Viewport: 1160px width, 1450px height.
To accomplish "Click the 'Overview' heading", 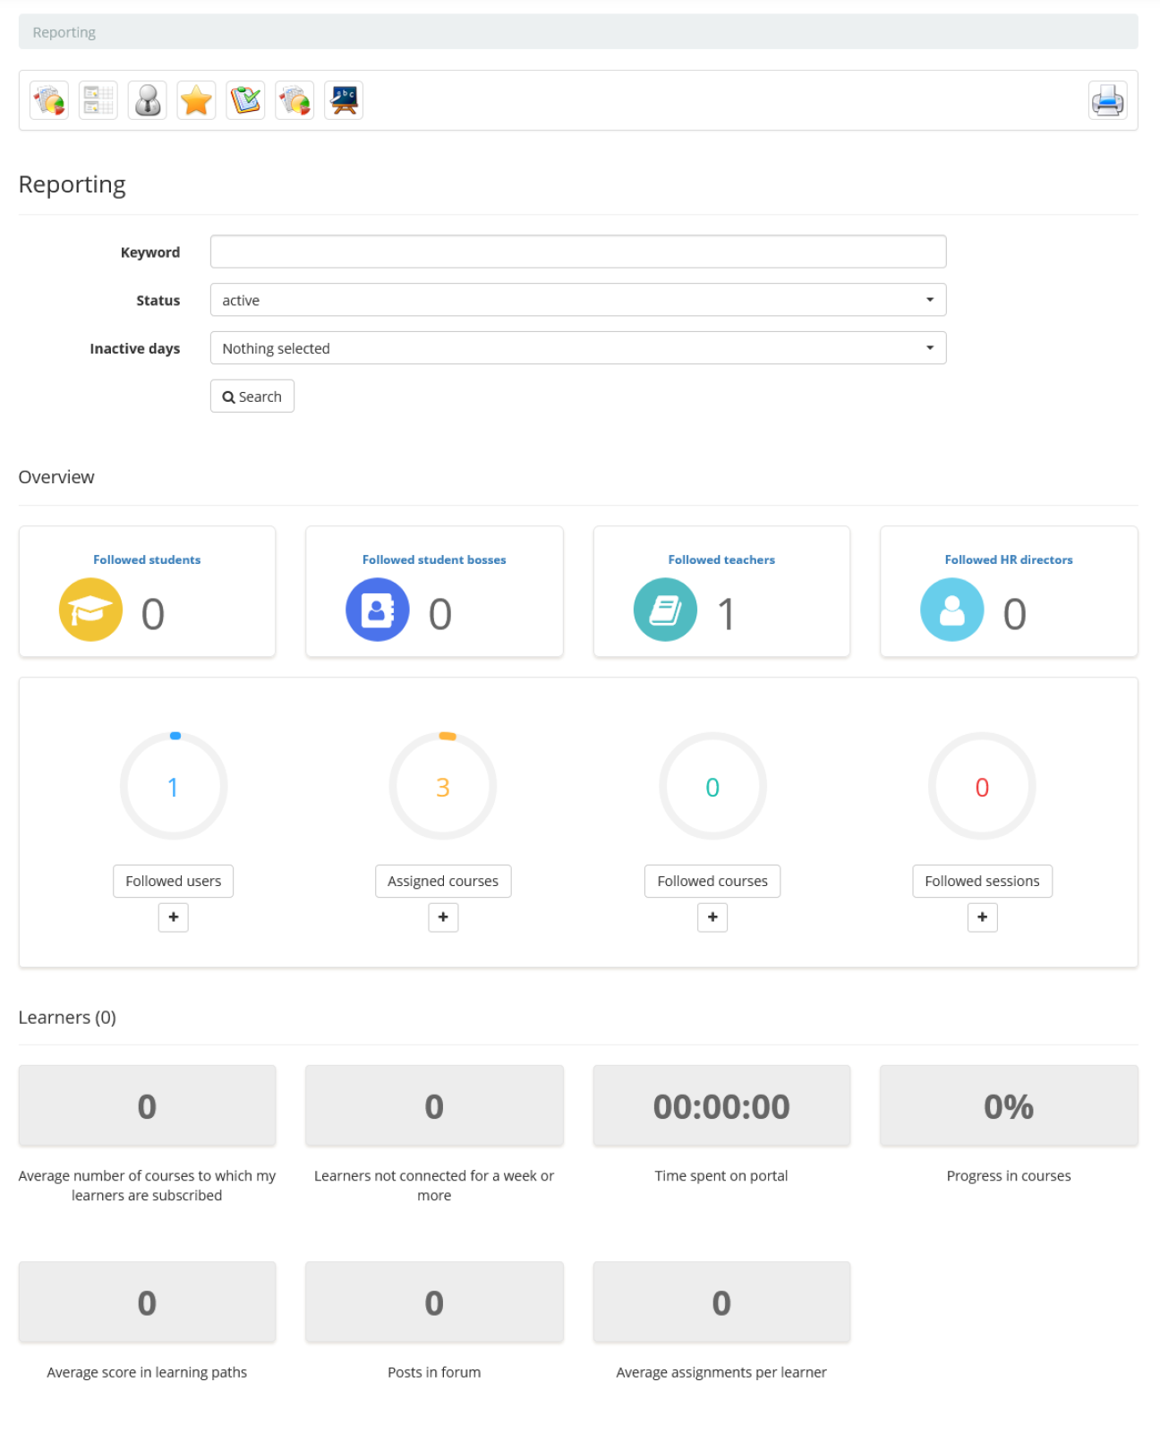I will click(56, 477).
